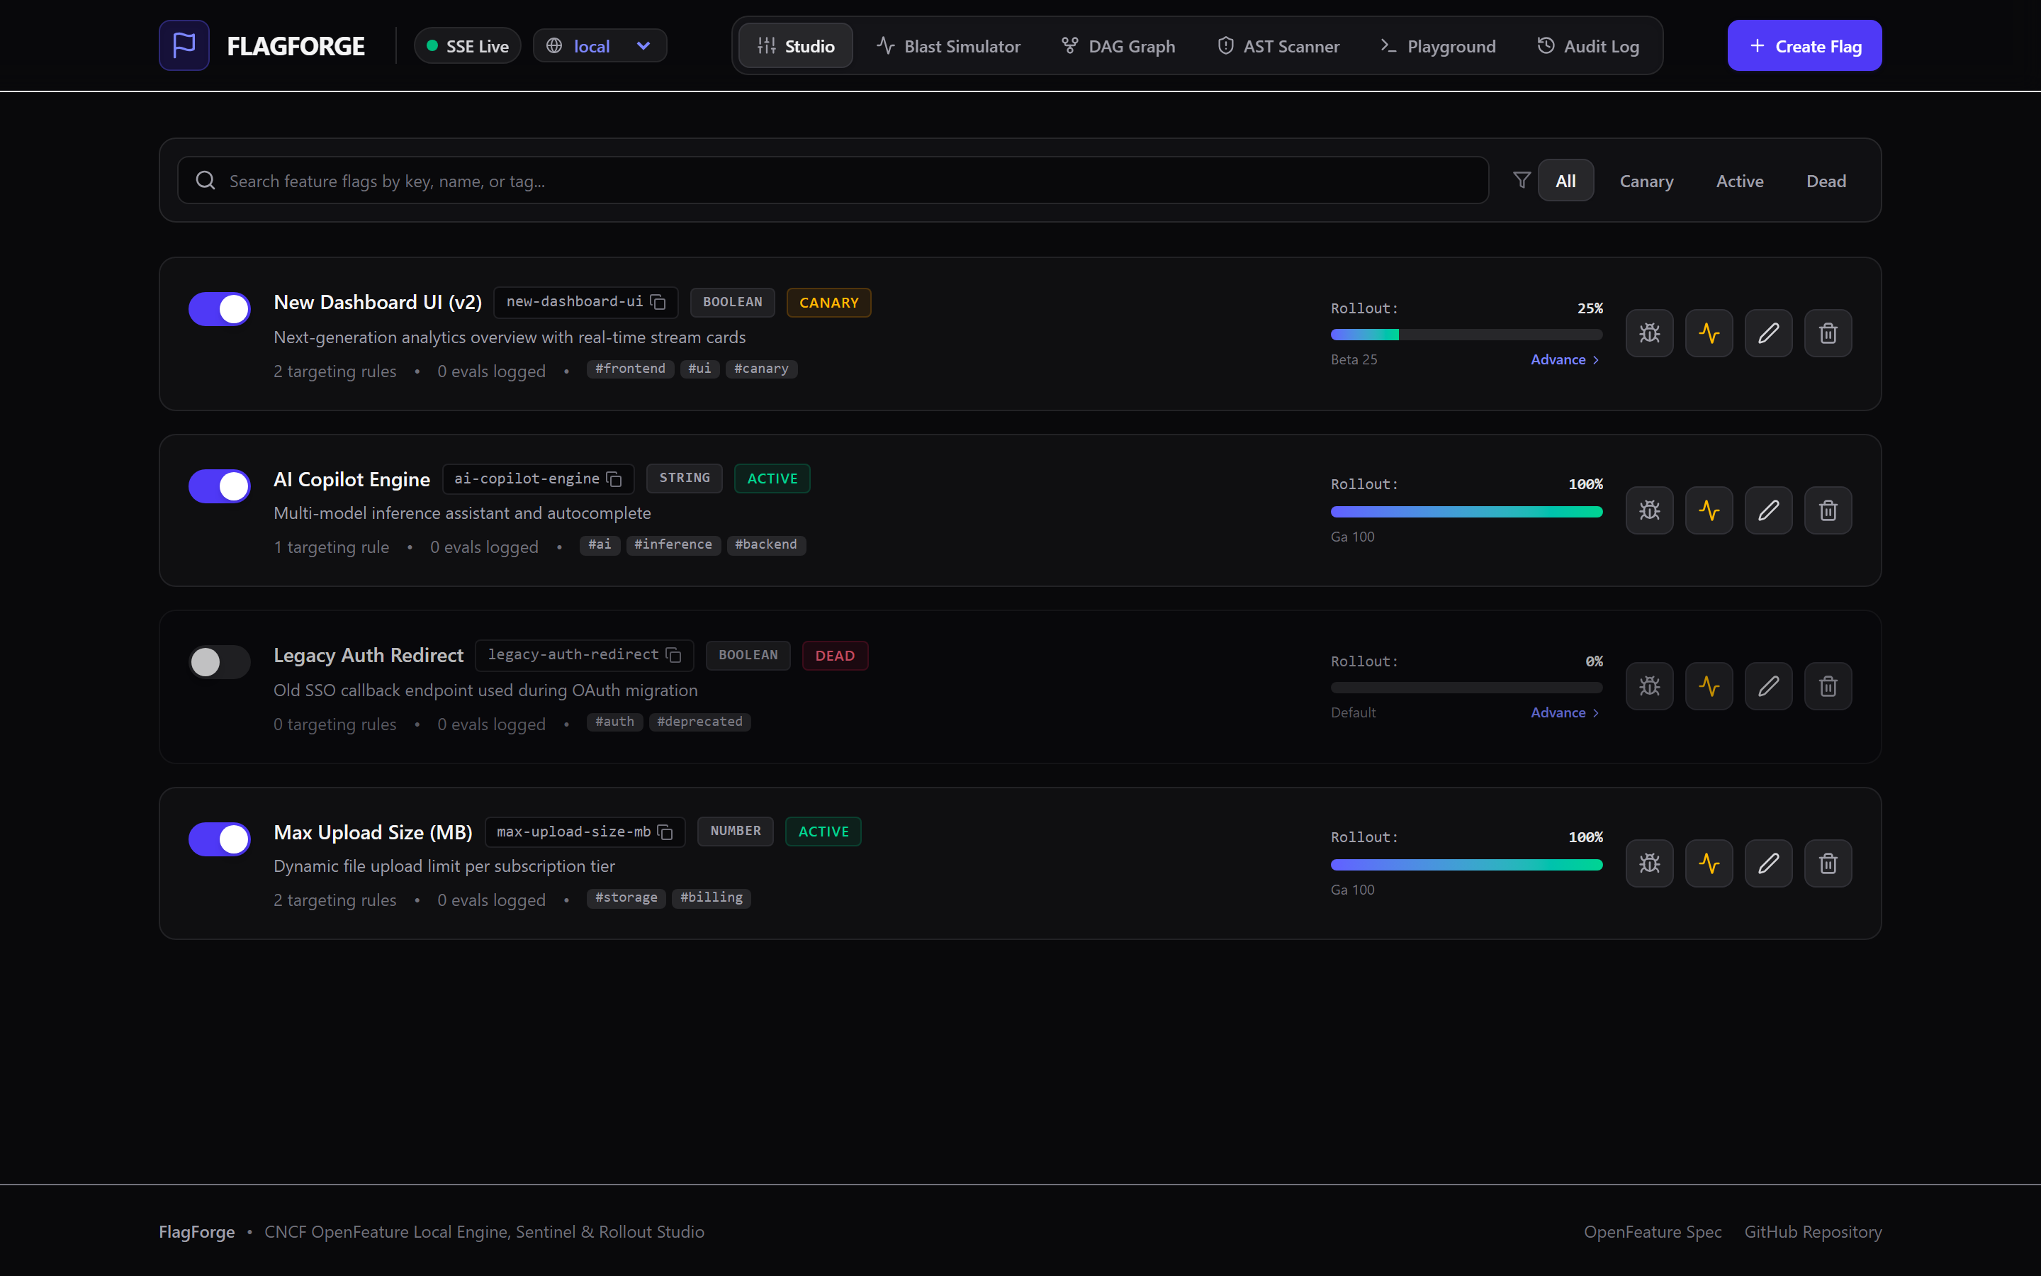The image size is (2041, 1276).
Task: Open debug bug icon for New Dashboard UI
Action: click(1649, 333)
